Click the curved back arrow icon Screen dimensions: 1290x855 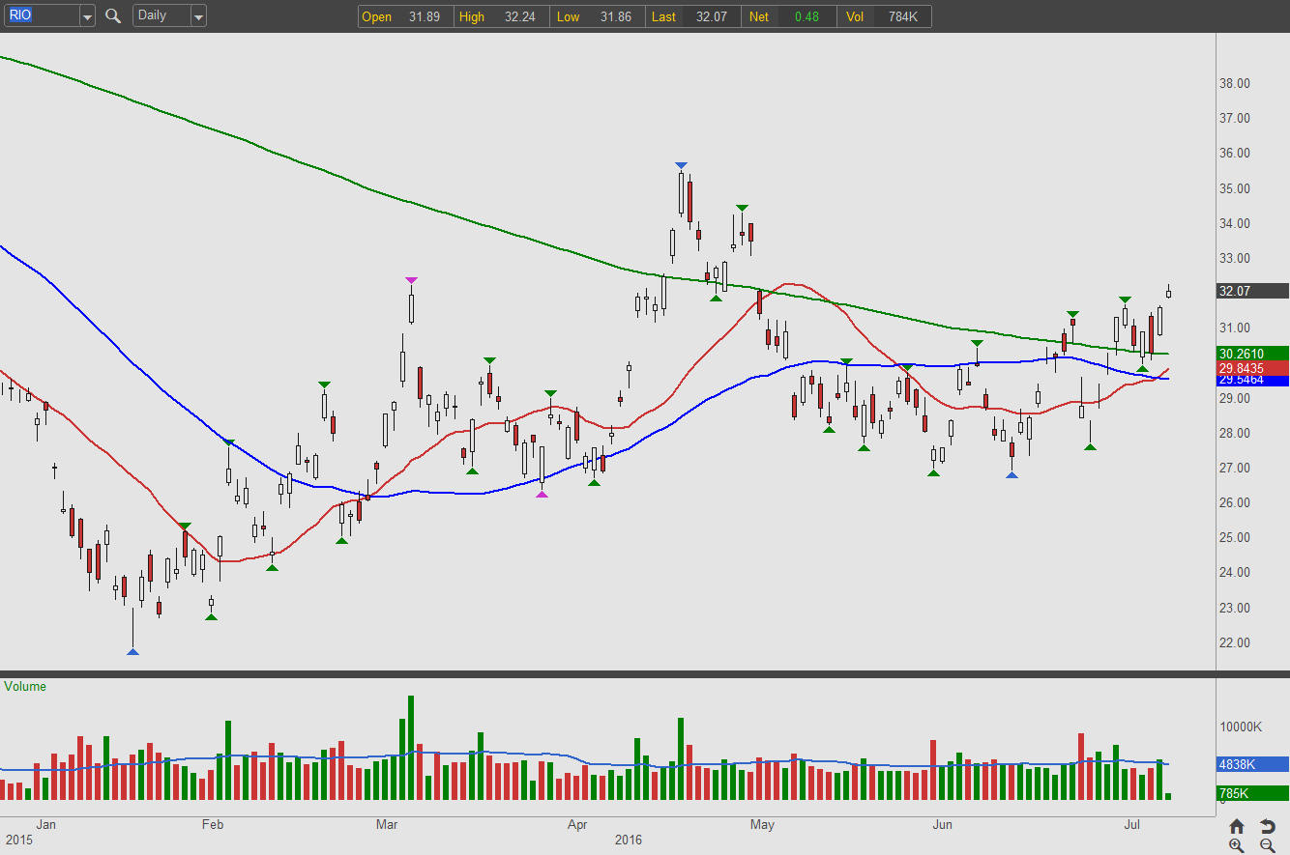click(1267, 826)
